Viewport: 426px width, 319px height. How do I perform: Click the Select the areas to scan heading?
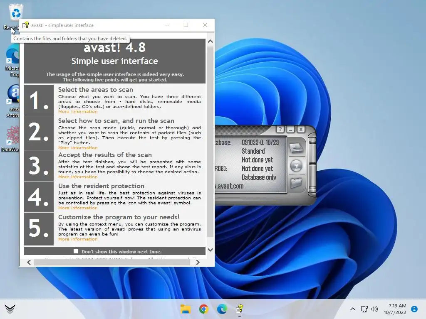[96, 90]
